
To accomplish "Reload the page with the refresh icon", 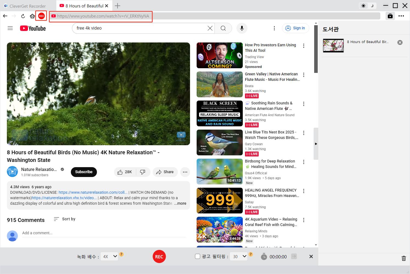I will pyautogui.click(x=23, y=16).
